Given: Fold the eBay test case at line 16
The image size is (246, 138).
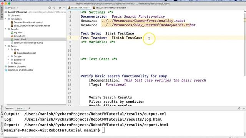Looking at the screenshot, I should pos(80,76).
